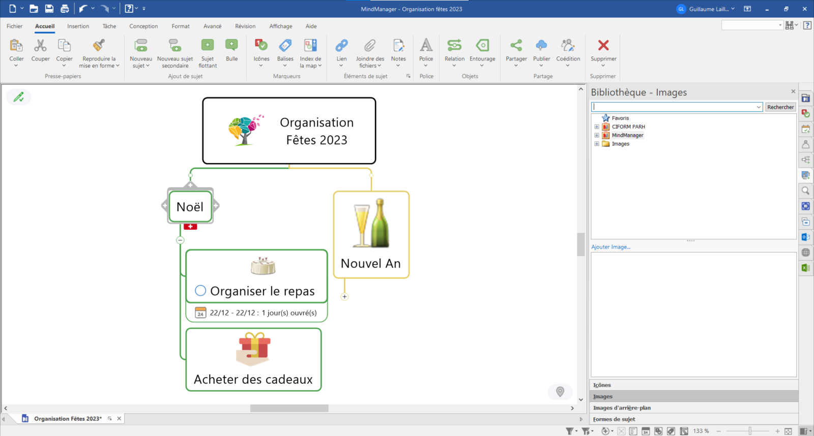Toggle task circle on Organiser le repas
Screen dimensions: 814x436
tap(200, 291)
